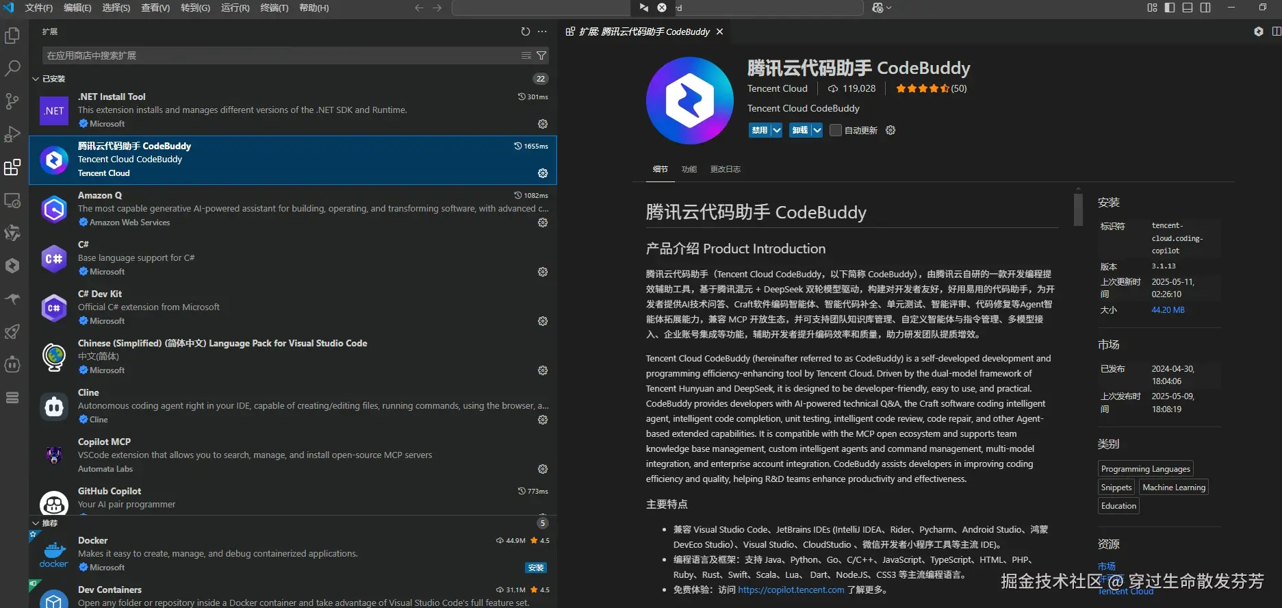Screen dimensions: 1282x608
Task: Expand the uninstall button dropdown arrow
Action: 817,130
